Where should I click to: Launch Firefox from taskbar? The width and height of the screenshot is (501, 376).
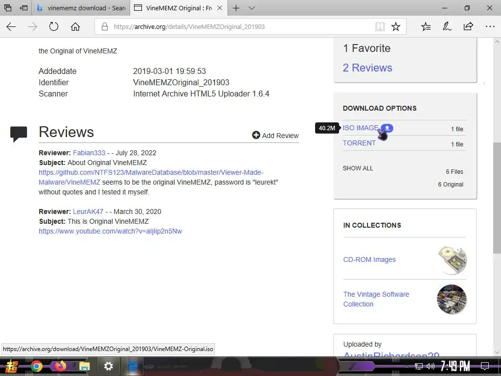[60, 366]
